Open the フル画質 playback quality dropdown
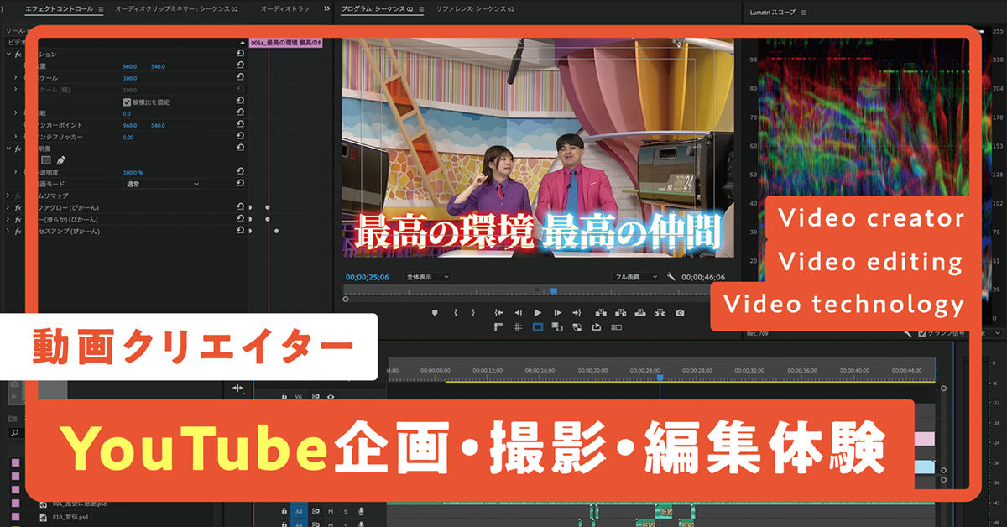The width and height of the screenshot is (1007, 527). [634, 276]
